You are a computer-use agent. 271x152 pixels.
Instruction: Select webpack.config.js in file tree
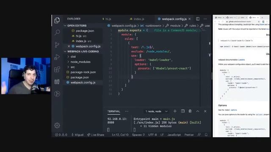pos(83,82)
